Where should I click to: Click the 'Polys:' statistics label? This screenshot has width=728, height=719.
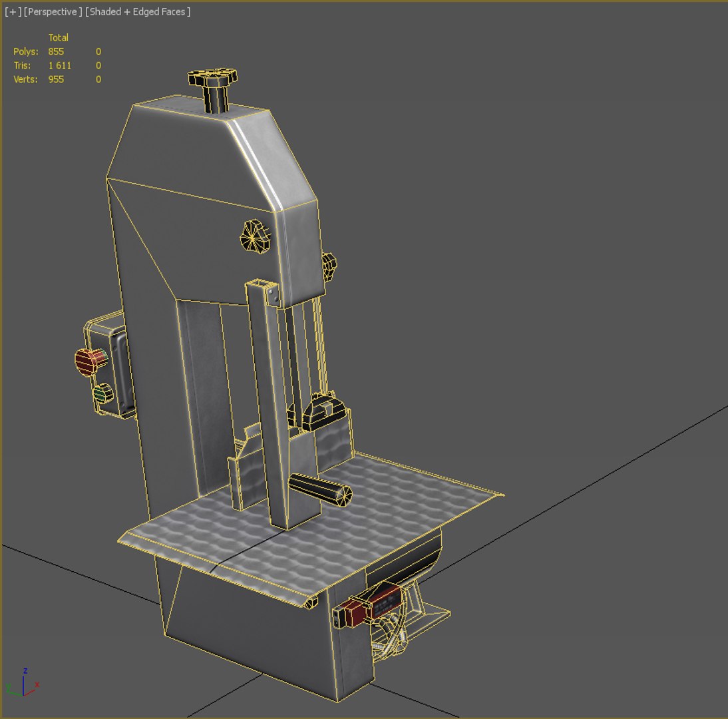(x=25, y=51)
